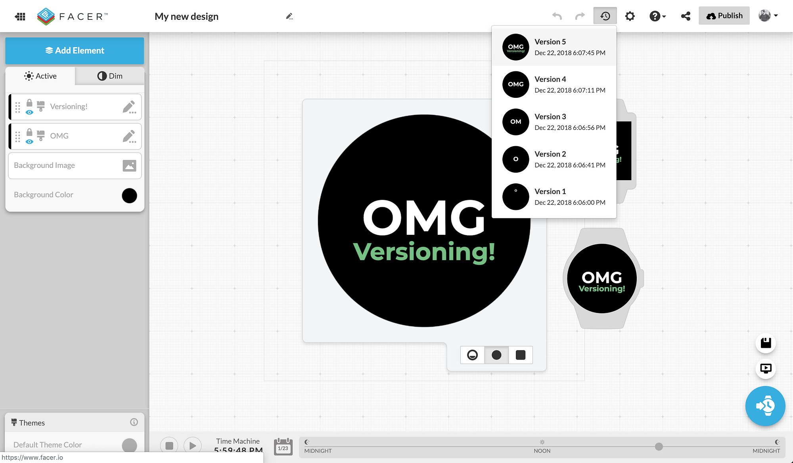Select Version 3 from history list
793x463 pixels.
click(x=554, y=122)
